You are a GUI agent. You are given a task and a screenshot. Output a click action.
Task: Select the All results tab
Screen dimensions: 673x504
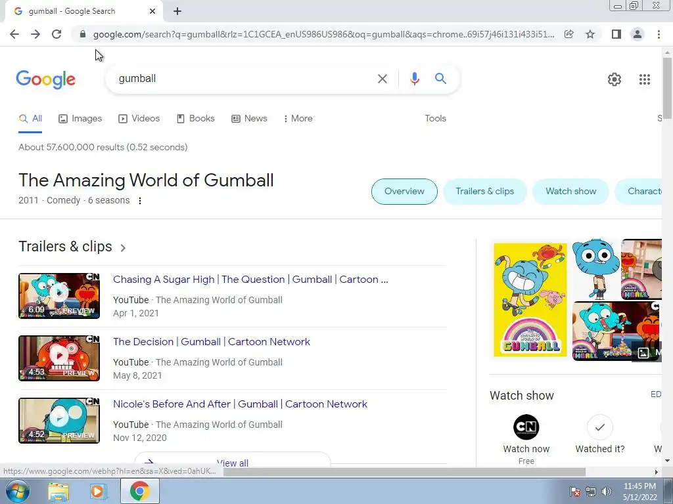coord(30,119)
